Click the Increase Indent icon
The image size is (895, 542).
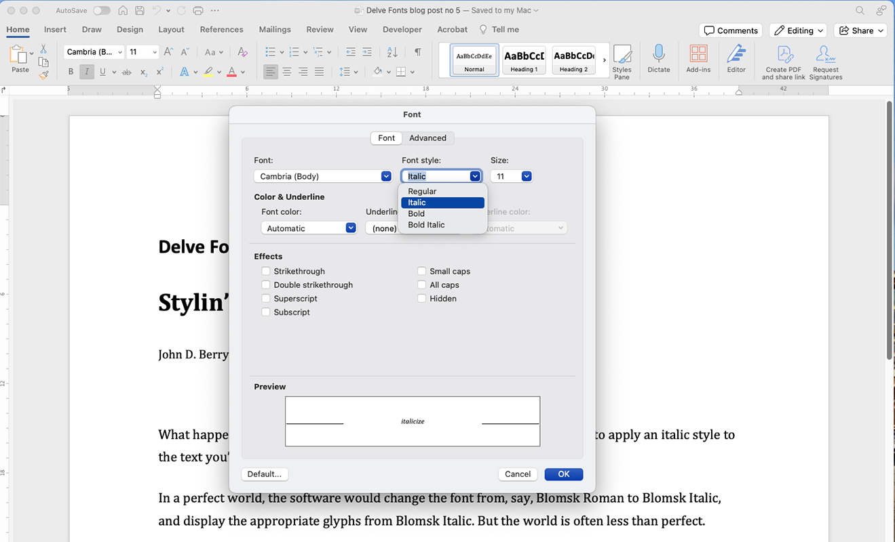click(x=366, y=52)
